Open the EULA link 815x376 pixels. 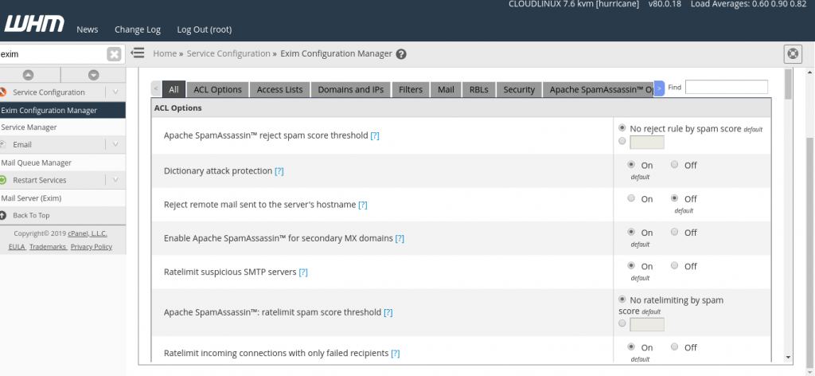click(18, 247)
